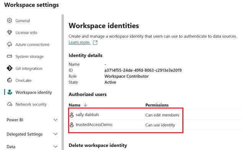The image size is (248, 150).
Task: Click the vertical sidebar scrollbar
Action: click(x=63, y=82)
